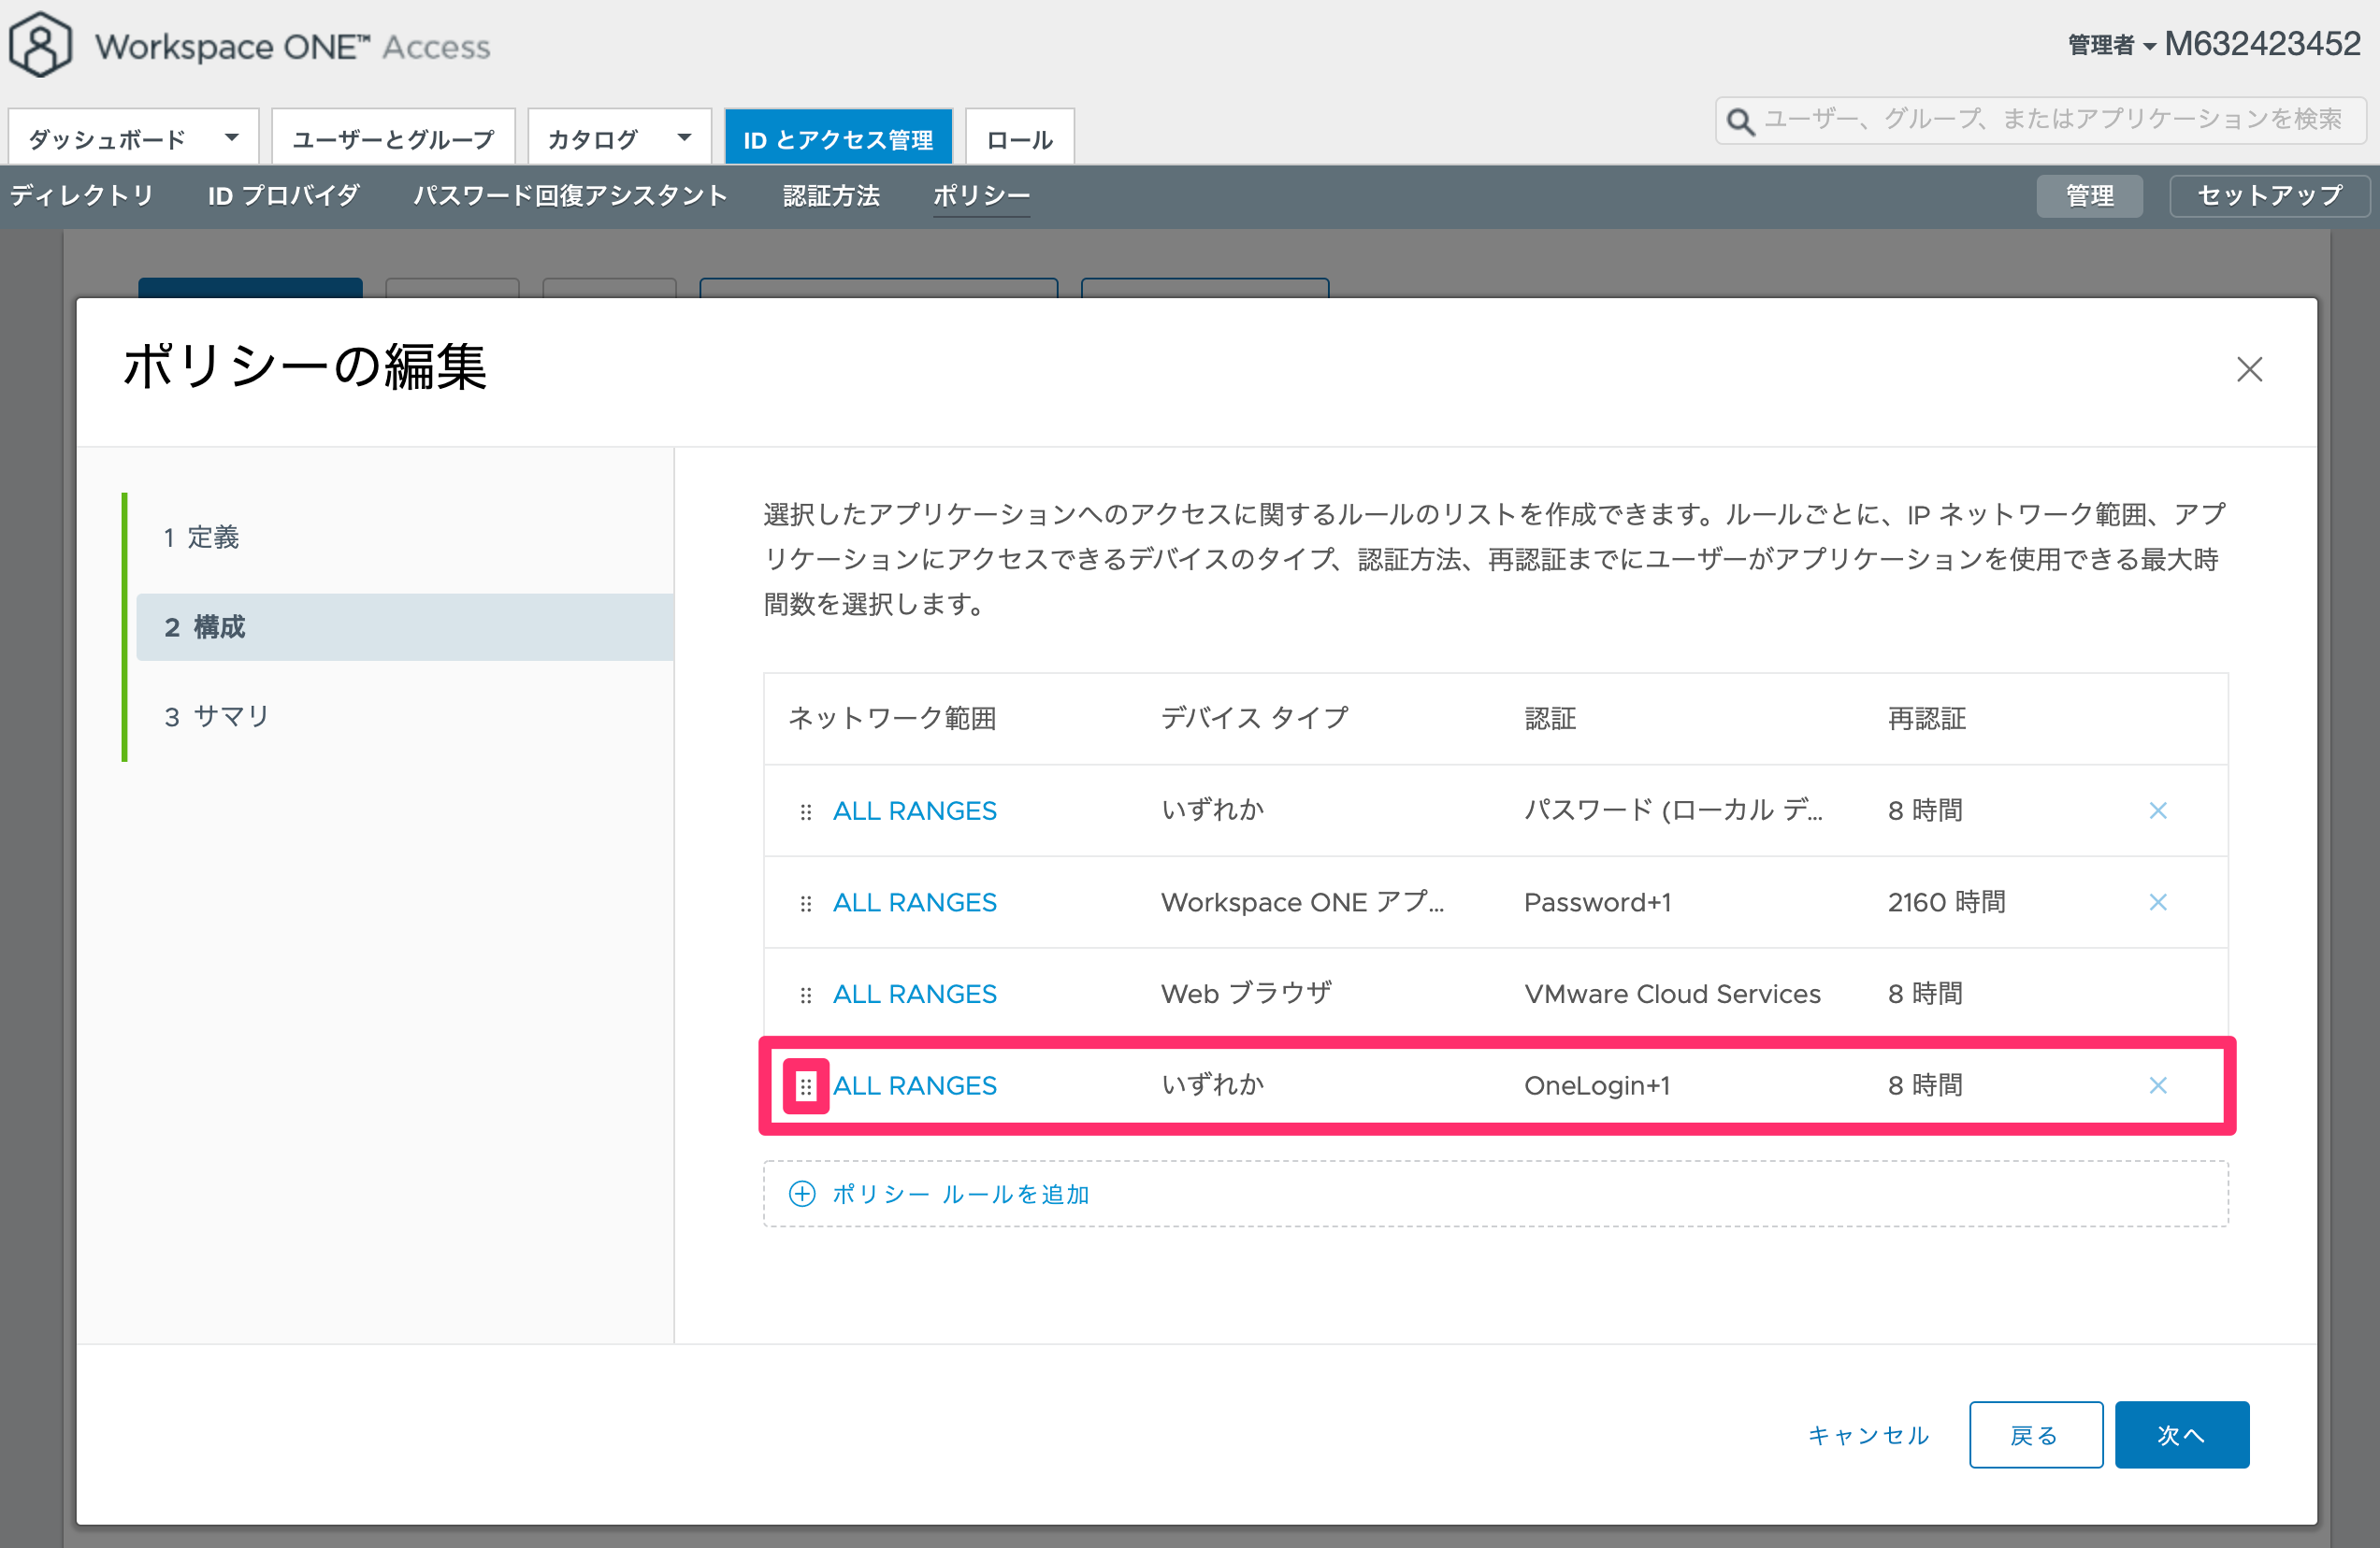Go to the ディレクトリ submenu
Screen dimensions: 2380x1548
82,196
